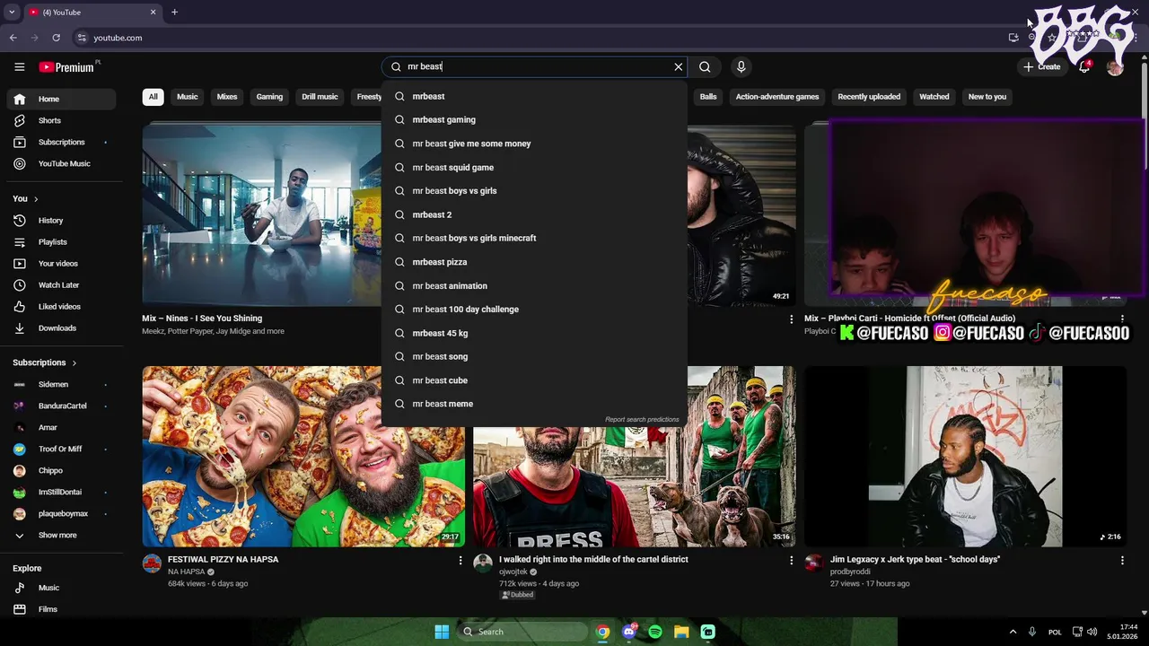Screen dimensions: 1149x646
Task: Select the New to you chip
Action: point(987,97)
